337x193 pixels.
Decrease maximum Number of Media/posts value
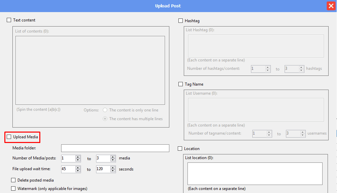pos(113,160)
